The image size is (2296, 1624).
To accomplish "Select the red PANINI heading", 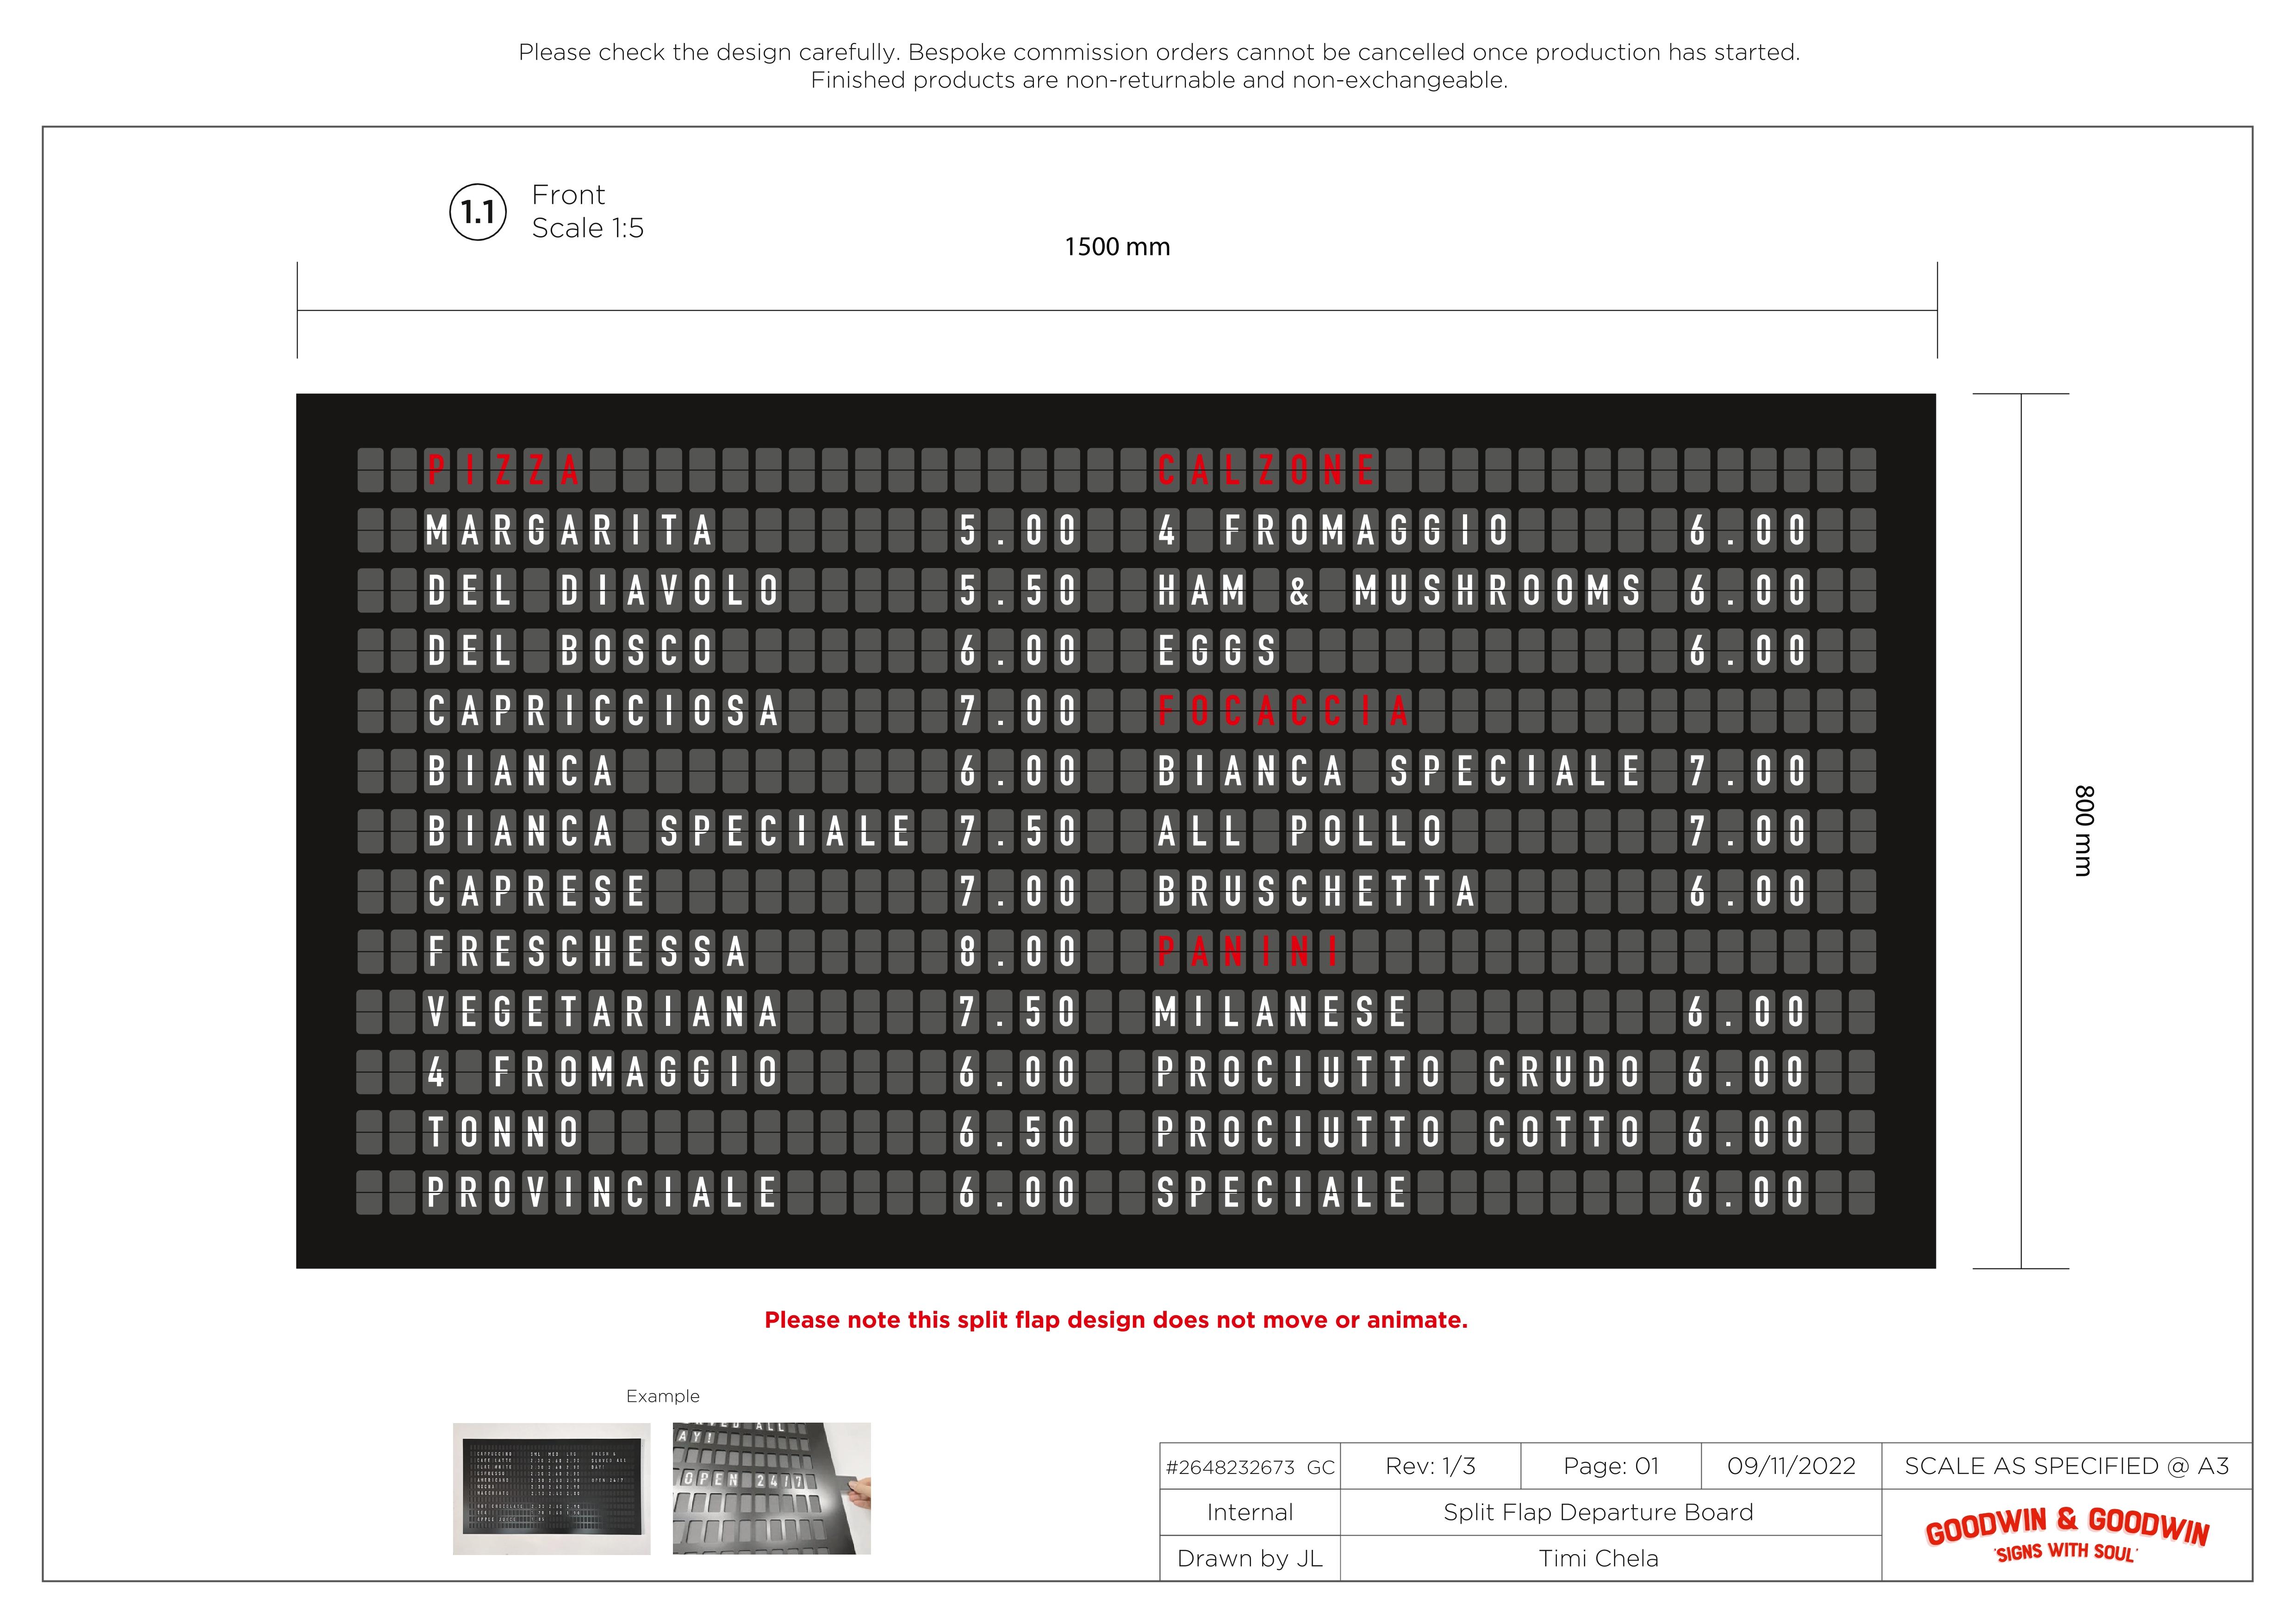I will tap(1249, 951).
